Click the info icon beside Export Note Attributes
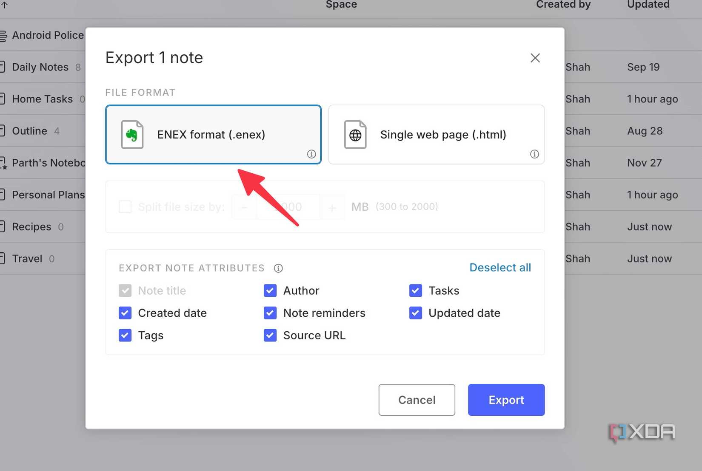 [x=279, y=268]
